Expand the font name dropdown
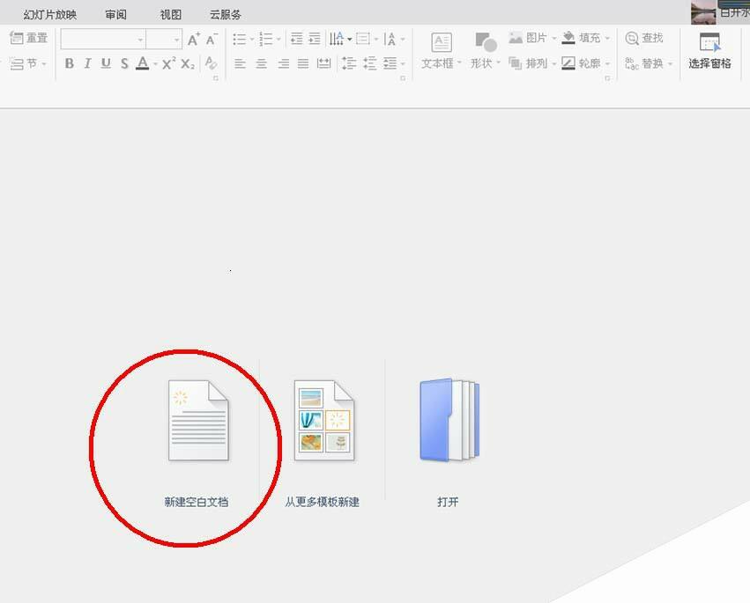750x603 pixels. (140, 40)
